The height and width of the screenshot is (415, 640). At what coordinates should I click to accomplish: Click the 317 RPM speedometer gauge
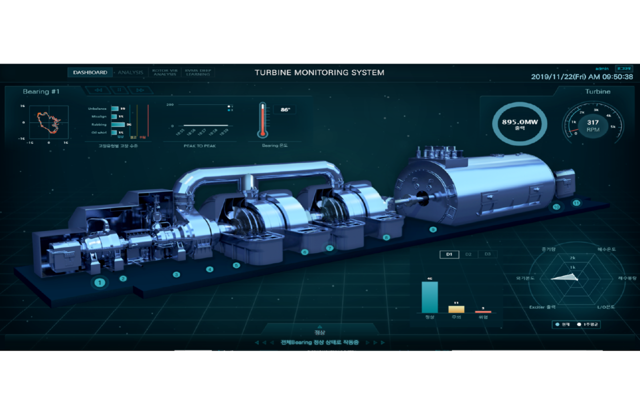click(x=593, y=122)
